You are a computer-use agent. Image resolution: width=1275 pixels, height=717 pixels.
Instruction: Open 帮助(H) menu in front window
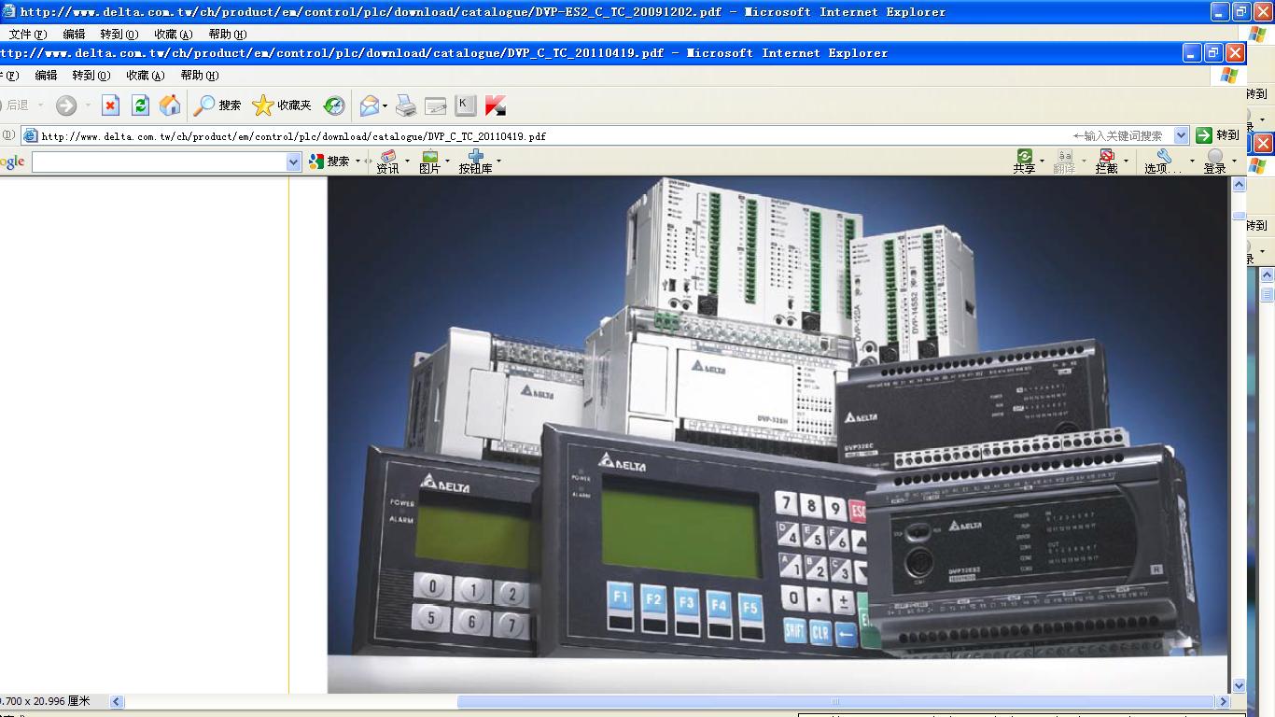click(x=199, y=75)
